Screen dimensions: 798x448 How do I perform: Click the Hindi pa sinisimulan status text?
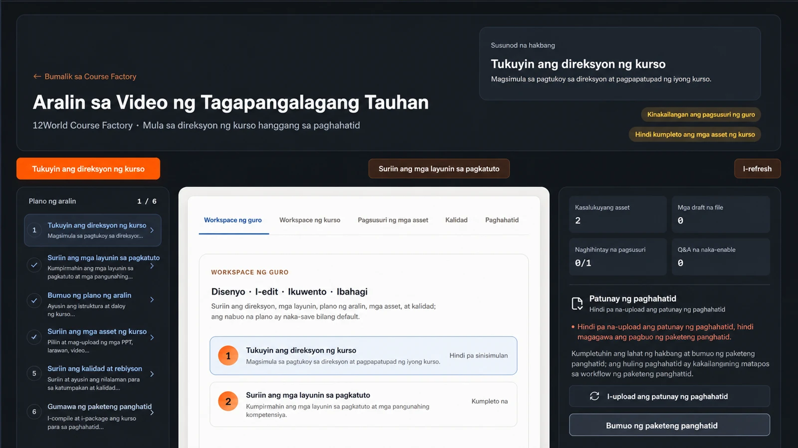point(478,355)
